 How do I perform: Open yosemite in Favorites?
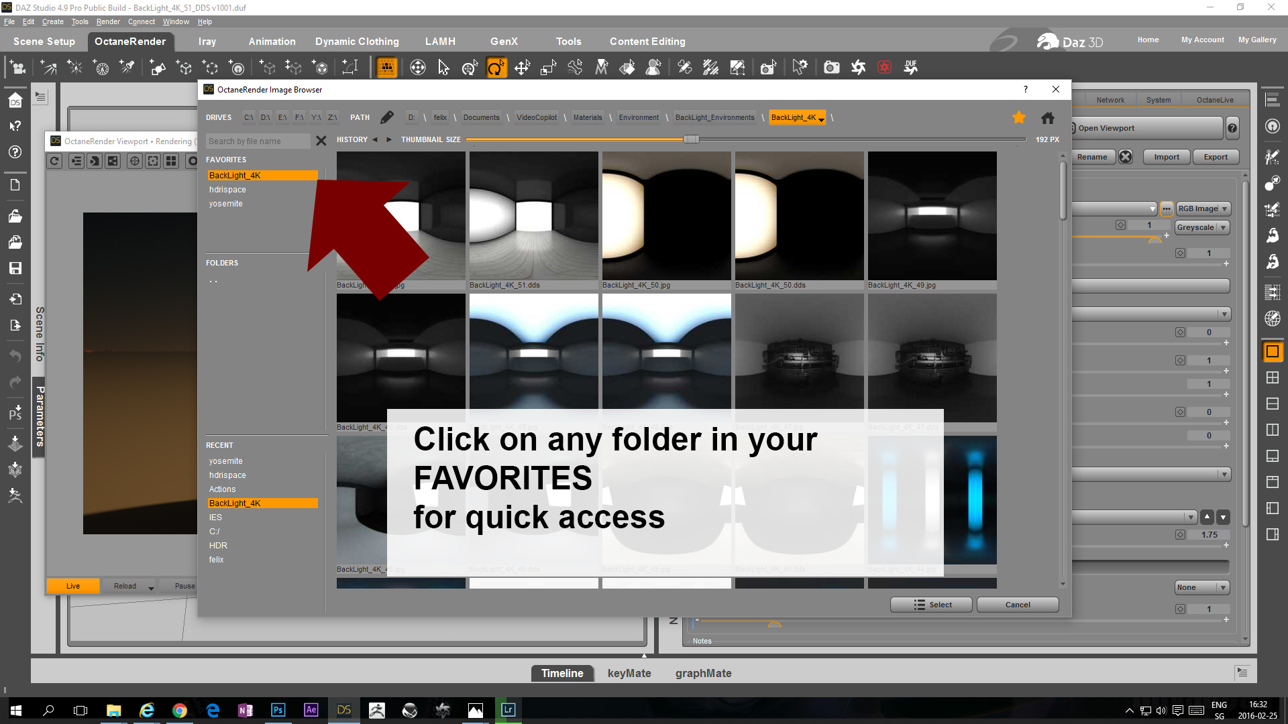(225, 204)
